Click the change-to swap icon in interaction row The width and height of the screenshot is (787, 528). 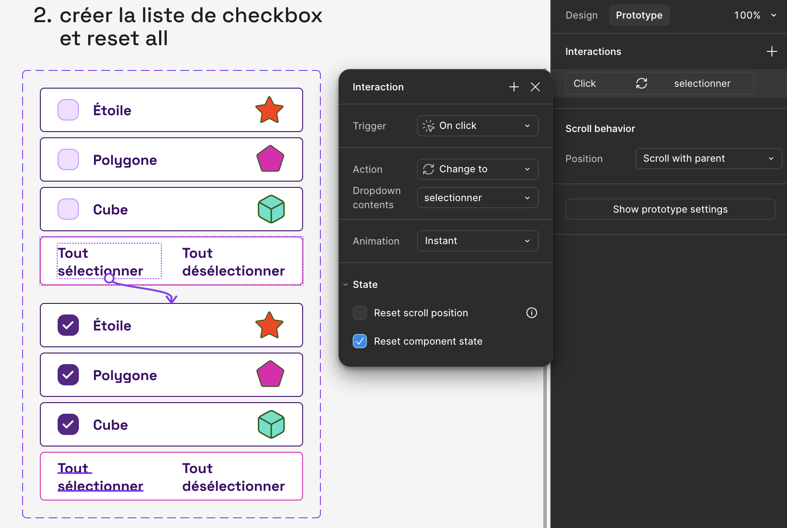point(641,83)
